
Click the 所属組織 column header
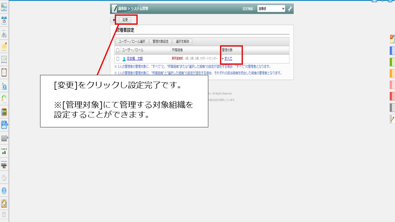pyautogui.click(x=177, y=50)
